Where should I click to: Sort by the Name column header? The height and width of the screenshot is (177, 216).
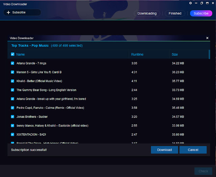(21, 54)
